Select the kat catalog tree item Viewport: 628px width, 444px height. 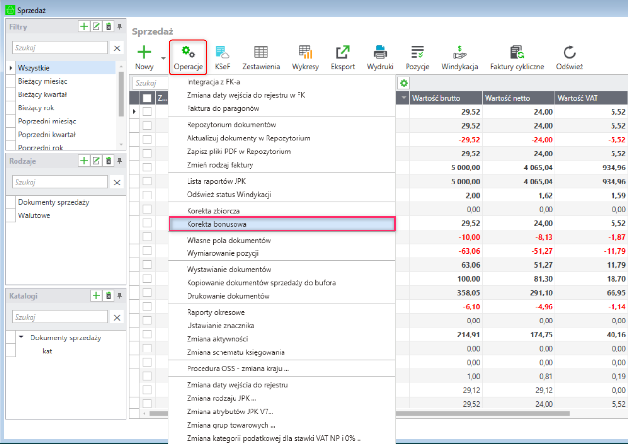pos(47,352)
